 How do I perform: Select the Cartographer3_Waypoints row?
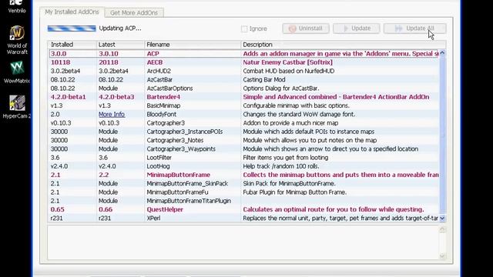coord(243,149)
